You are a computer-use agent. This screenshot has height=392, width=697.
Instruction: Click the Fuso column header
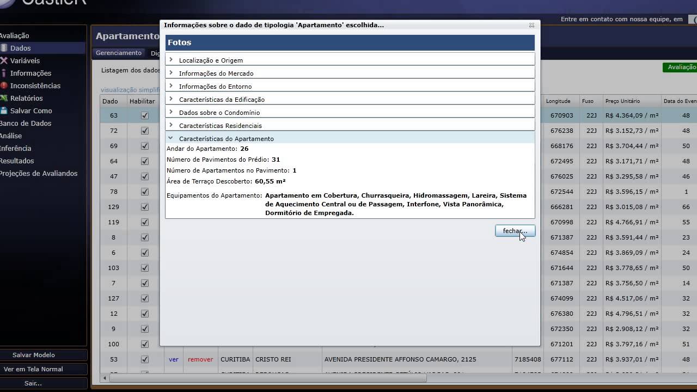click(x=588, y=101)
